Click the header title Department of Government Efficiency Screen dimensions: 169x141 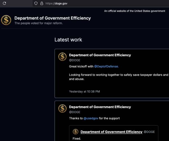point(53,18)
